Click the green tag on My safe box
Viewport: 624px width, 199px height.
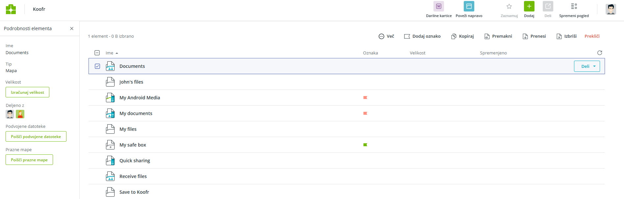[365, 145]
